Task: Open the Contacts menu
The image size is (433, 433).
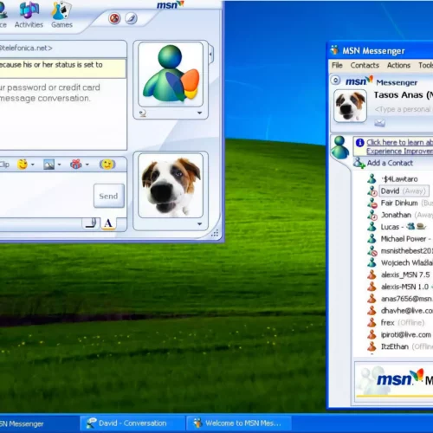Action: 365,65
